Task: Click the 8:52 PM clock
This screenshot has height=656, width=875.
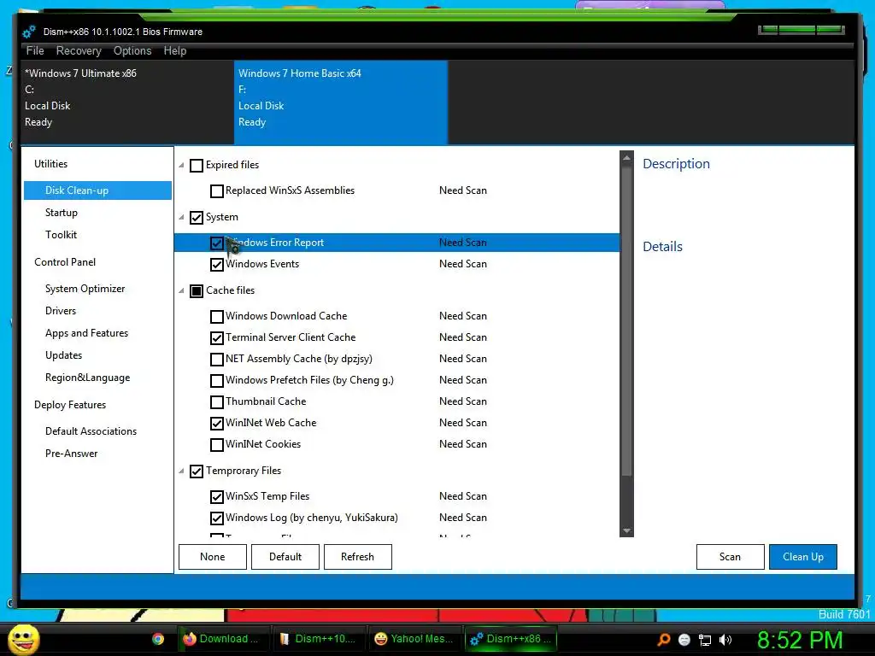Action: point(800,640)
